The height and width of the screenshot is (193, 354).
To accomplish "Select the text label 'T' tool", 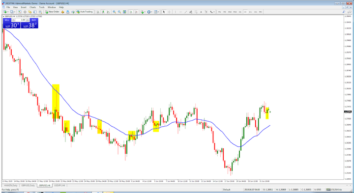I will point(206,12).
